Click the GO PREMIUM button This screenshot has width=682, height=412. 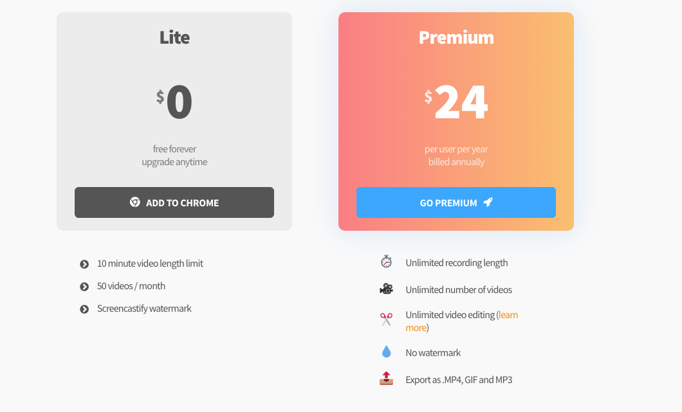[x=456, y=202]
